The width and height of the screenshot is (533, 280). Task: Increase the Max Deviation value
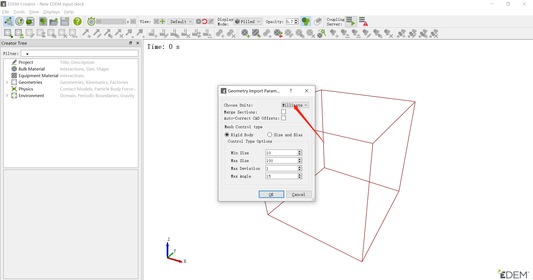tap(299, 167)
